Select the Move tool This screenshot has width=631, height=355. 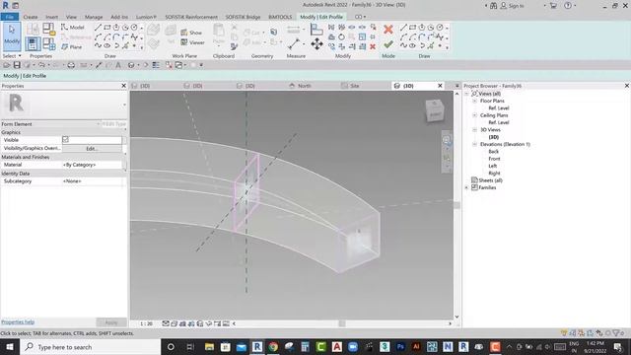316,43
